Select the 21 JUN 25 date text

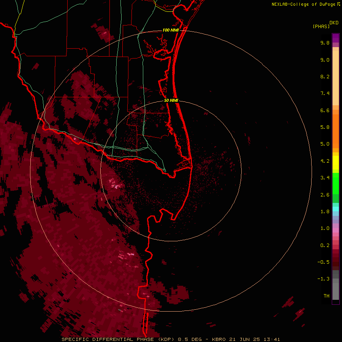244,339
